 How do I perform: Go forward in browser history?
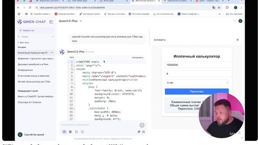click(24, 8)
